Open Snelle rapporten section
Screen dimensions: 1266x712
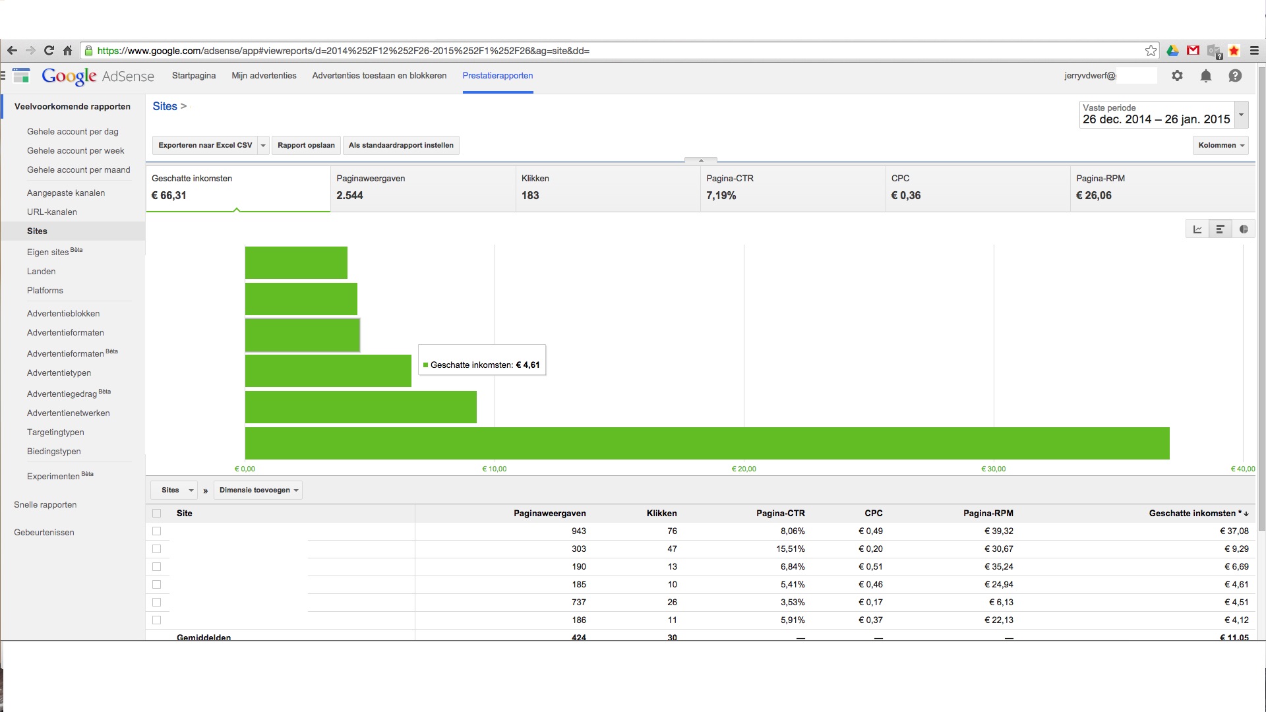tap(45, 505)
